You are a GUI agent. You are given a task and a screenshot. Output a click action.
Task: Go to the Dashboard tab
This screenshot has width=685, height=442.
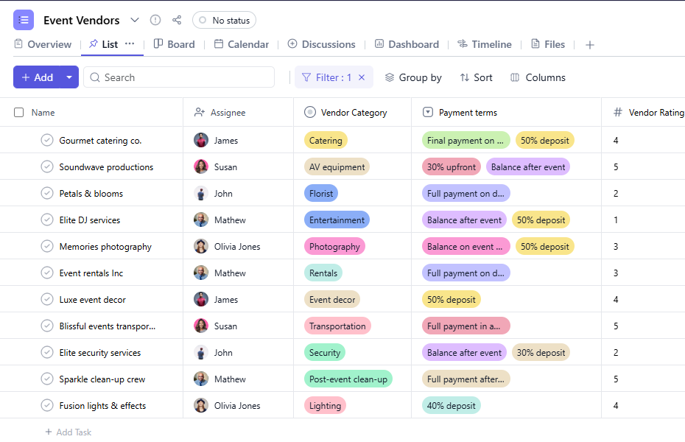(407, 44)
